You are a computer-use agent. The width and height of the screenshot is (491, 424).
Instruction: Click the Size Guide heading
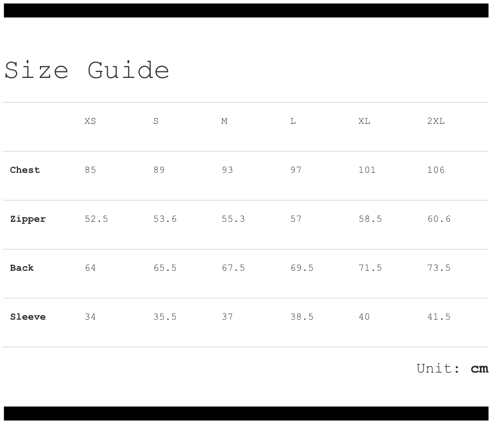coord(87,70)
